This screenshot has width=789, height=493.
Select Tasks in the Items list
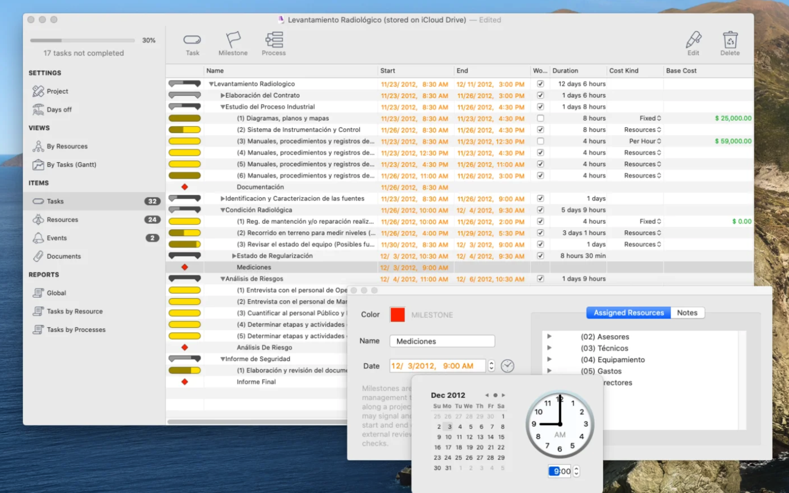(x=94, y=201)
